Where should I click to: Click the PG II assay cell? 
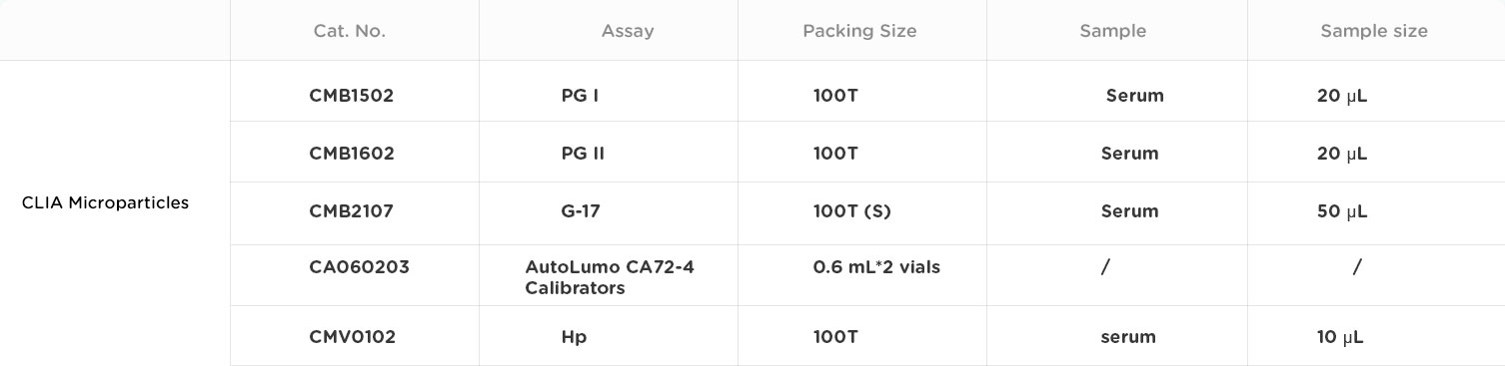[583, 154]
